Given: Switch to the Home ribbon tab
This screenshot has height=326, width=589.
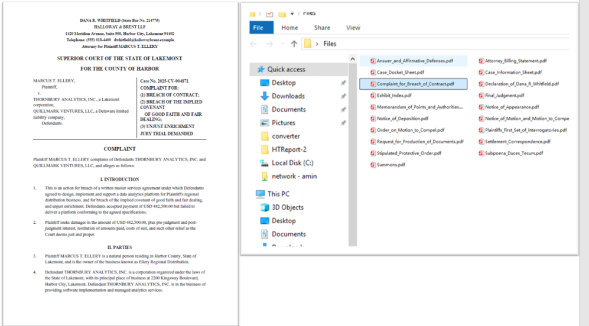Looking at the screenshot, I should click(289, 28).
